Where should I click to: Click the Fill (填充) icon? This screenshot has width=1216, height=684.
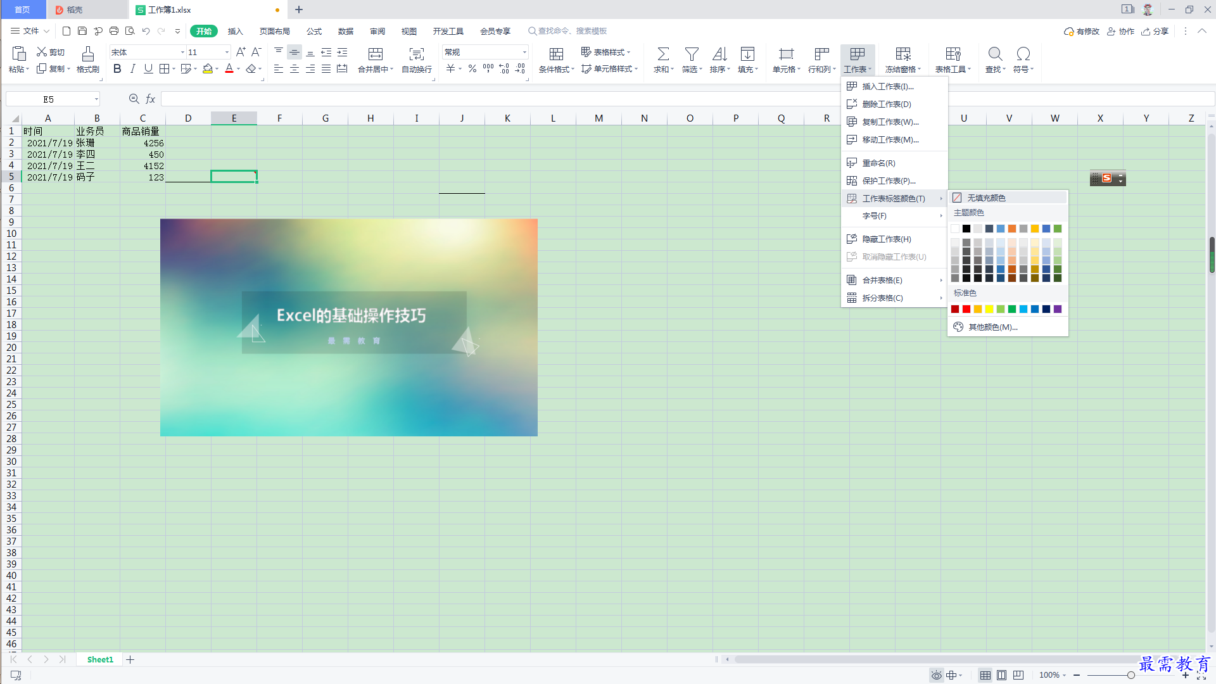tap(748, 54)
